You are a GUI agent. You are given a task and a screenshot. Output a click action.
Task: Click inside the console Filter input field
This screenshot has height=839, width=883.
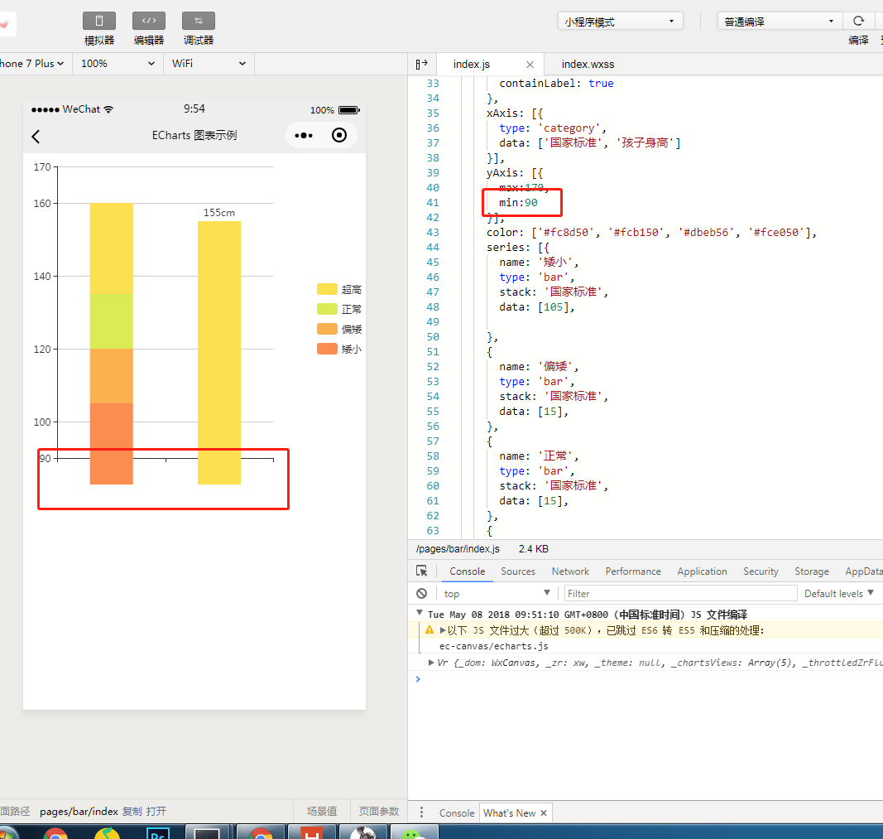pyautogui.click(x=679, y=593)
